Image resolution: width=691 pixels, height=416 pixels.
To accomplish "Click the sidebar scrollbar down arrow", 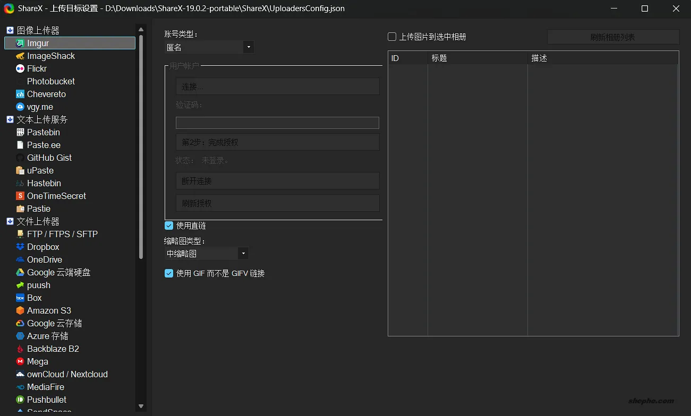I will click(x=140, y=405).
